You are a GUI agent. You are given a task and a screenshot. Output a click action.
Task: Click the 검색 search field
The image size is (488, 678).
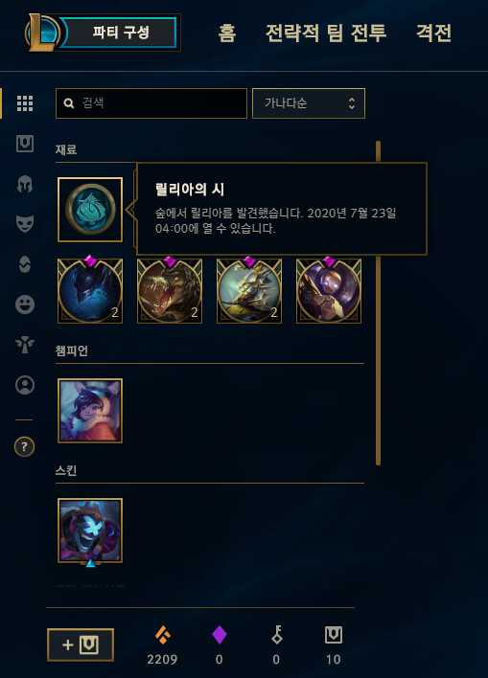tap(151, 103)
